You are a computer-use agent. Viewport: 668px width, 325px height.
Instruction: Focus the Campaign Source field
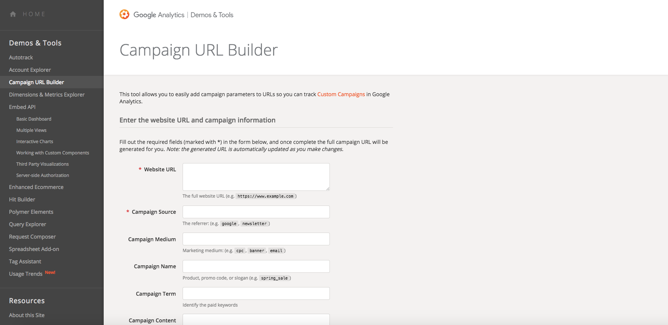coord(256,212)
